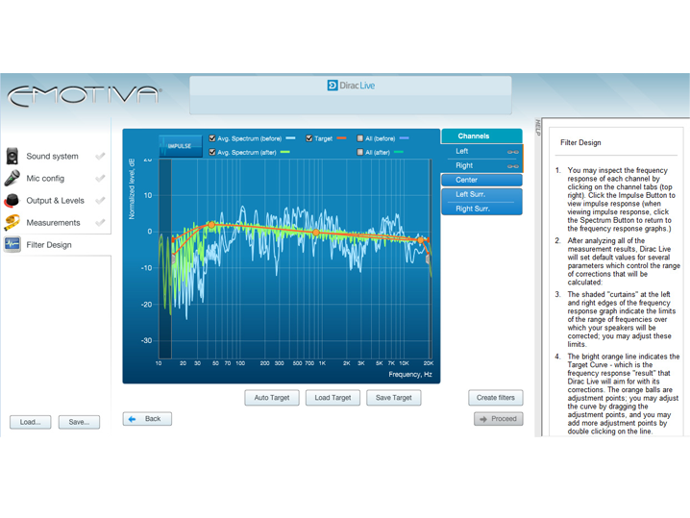
Task: Click the orange target curve point near 1K
Action: point(316,233)
